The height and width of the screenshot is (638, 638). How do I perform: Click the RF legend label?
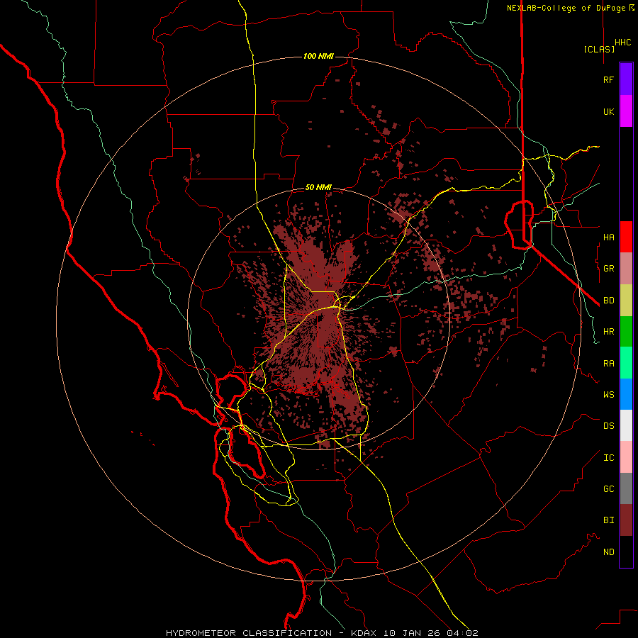[608, 79]
